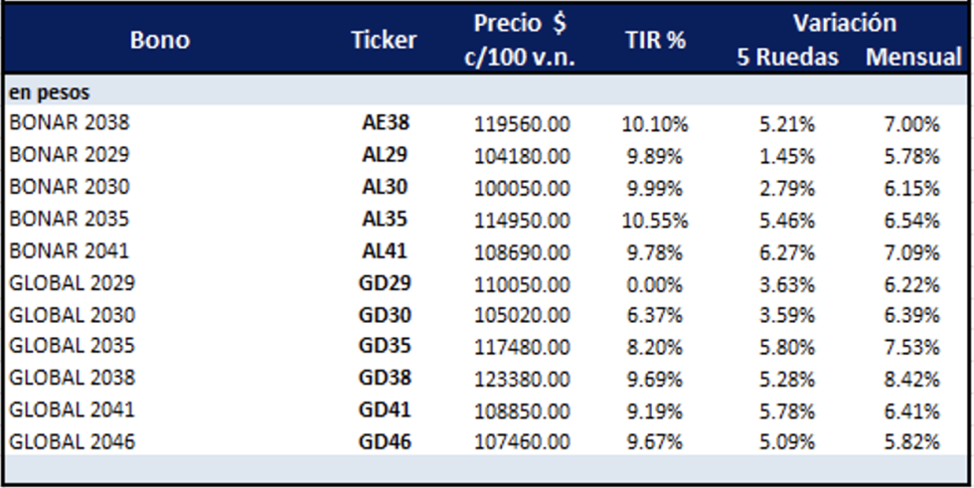Image resolution: width=974 pixels, height=488 pixels.
Task: Click the Ticker column header
Action: 384,41
